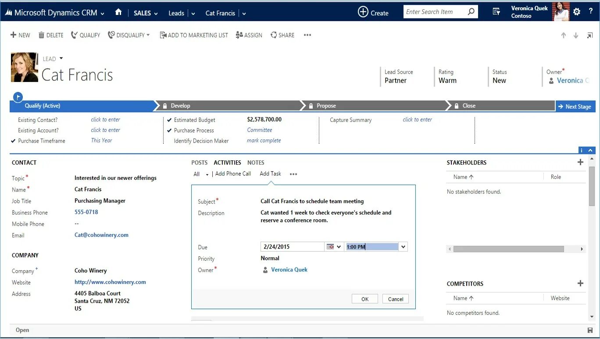This screenshot has height=339, width=600.
Task: Switch to the POSTS tab
Action: [200, 162]
